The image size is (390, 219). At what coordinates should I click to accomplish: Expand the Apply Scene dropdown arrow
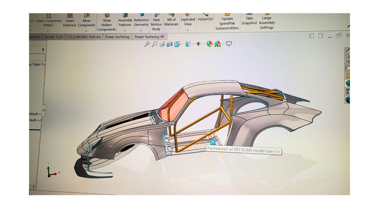point(223,44)
